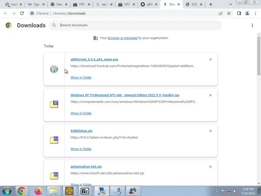Open the side panel icon

(x=239, y=13)
